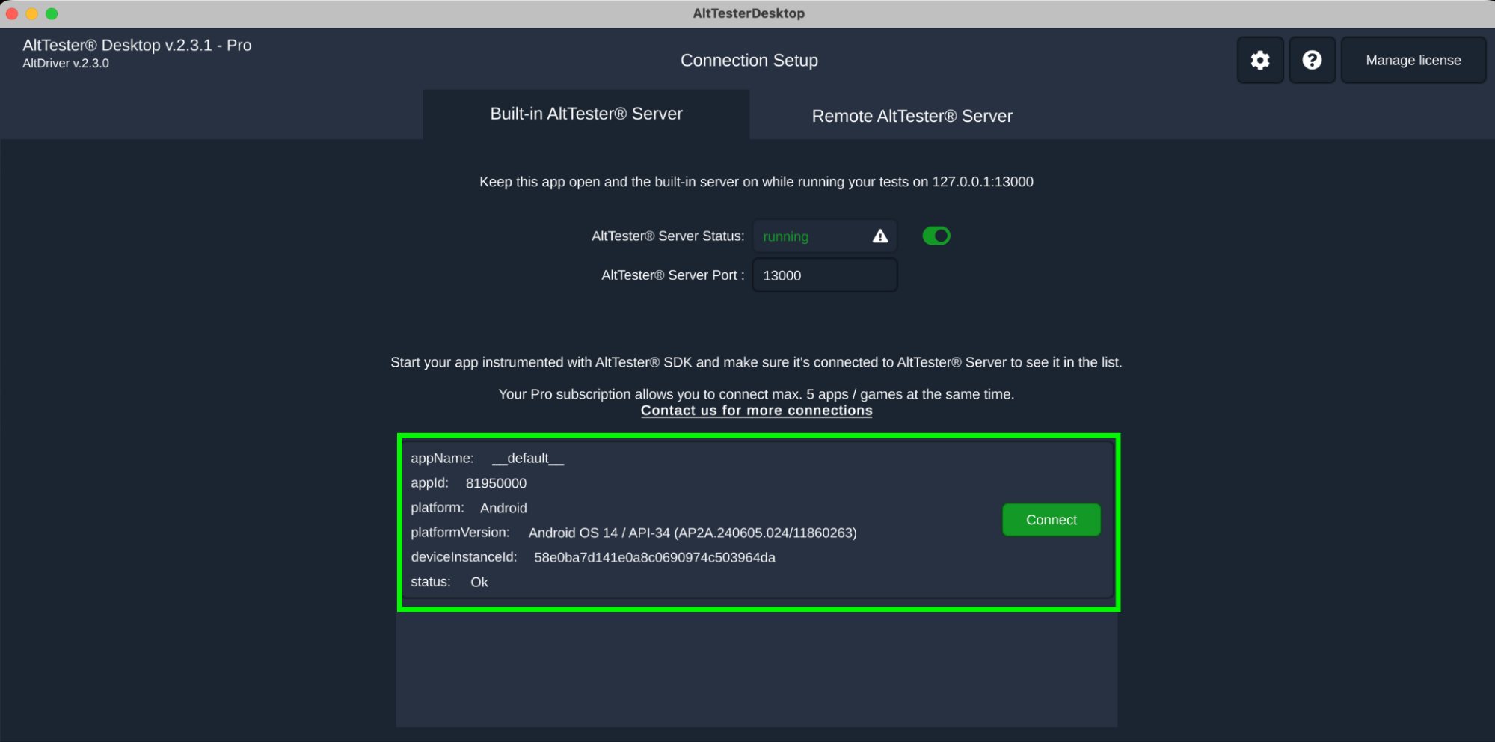Click the running server status field
The height and width of the screenshot is (742, 1495).
click(825, 236)
